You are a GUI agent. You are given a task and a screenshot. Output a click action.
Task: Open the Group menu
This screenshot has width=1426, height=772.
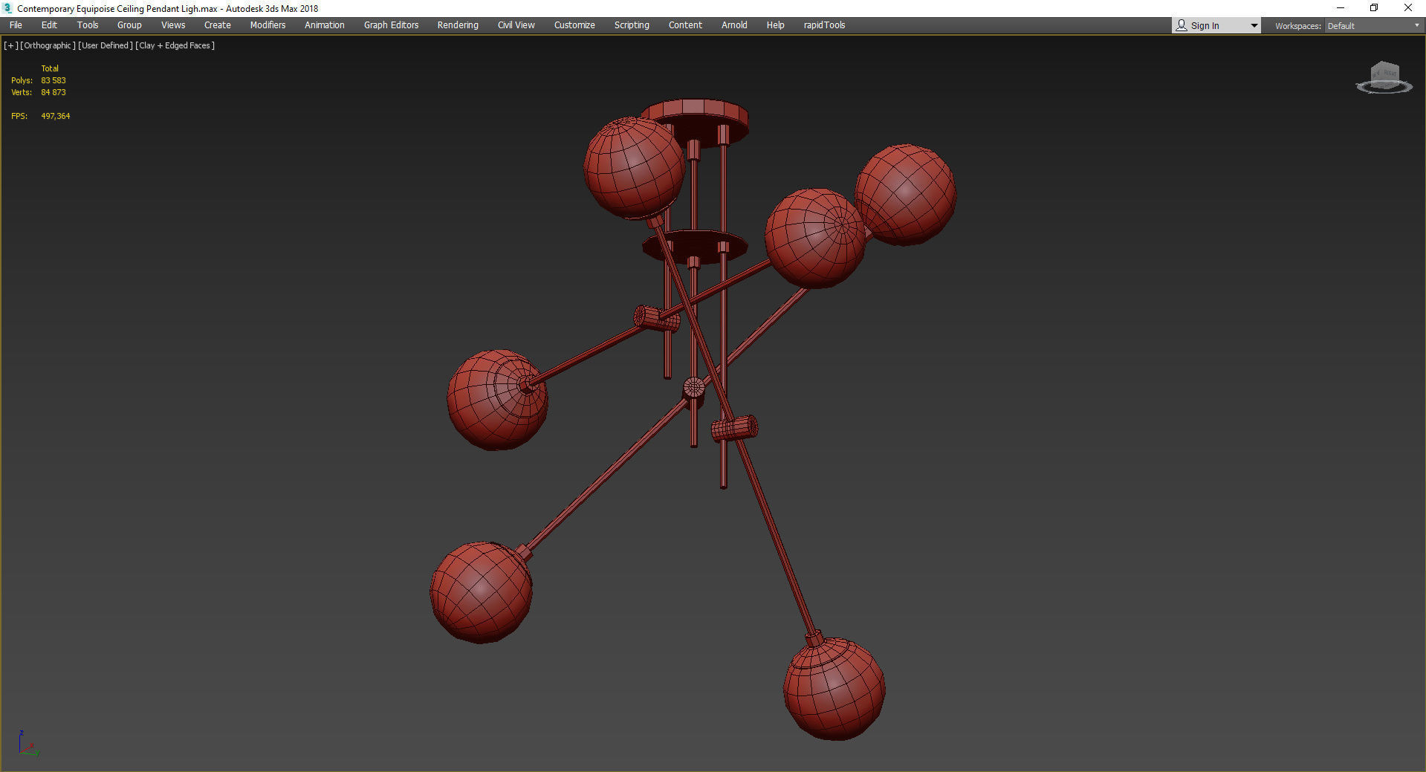click(129, 25)
